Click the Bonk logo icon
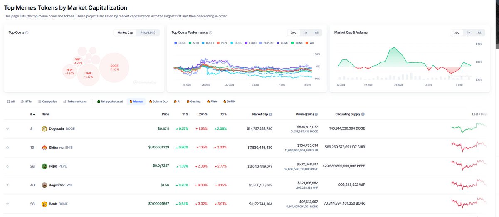This screenshot has height=217, width=499. pos(45,204)
